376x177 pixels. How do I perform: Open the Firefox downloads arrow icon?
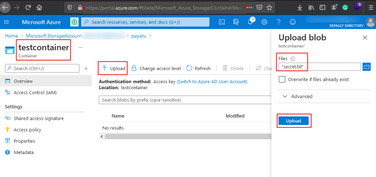300,8
